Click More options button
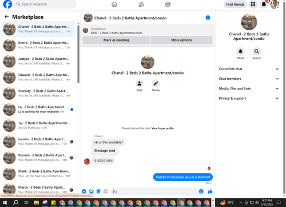The width and height of the screenshot is (286, 207). (x=181, y=40)
